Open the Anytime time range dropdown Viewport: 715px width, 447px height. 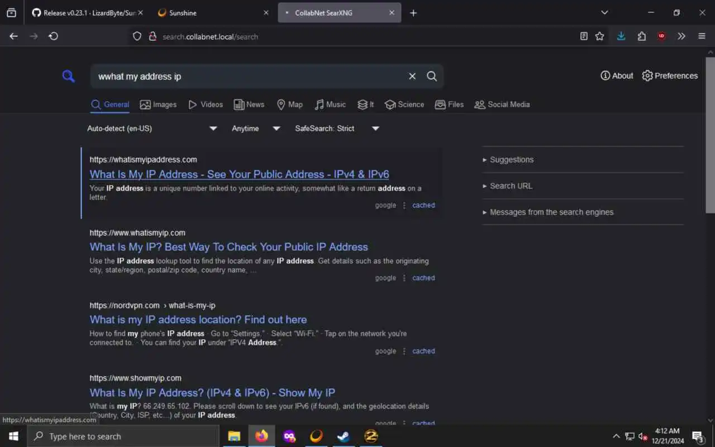click(x=256, y=129)
